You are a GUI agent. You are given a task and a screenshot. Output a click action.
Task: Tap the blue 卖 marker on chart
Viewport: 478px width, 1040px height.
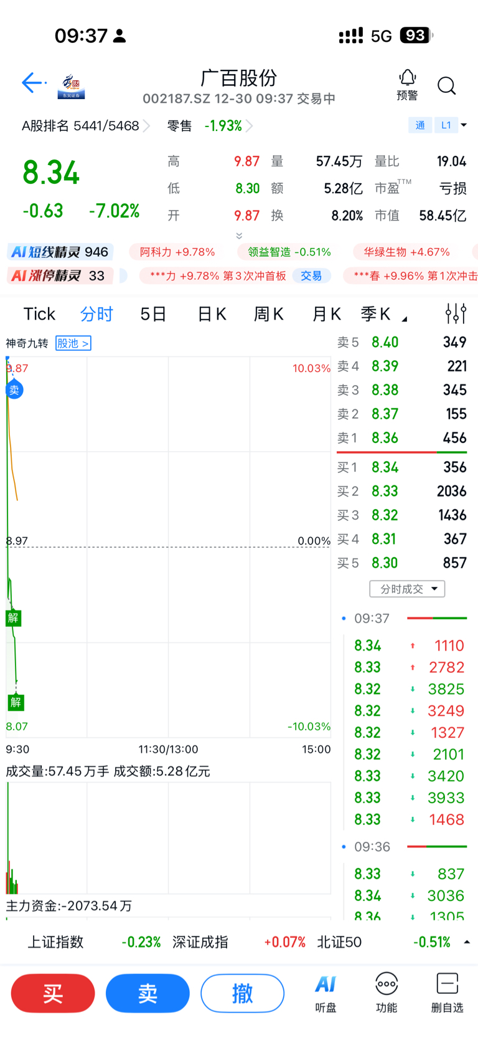pyautogui.click(x=14, y=390)
